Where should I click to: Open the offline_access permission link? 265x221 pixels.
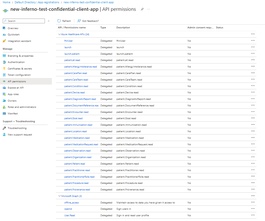tap(71, 203)
